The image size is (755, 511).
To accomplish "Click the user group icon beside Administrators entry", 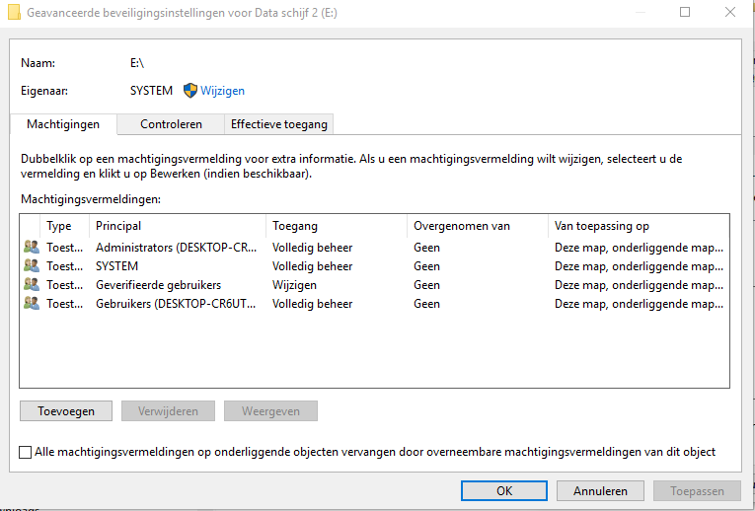I will pyautogui.click(x=32, y=248).
